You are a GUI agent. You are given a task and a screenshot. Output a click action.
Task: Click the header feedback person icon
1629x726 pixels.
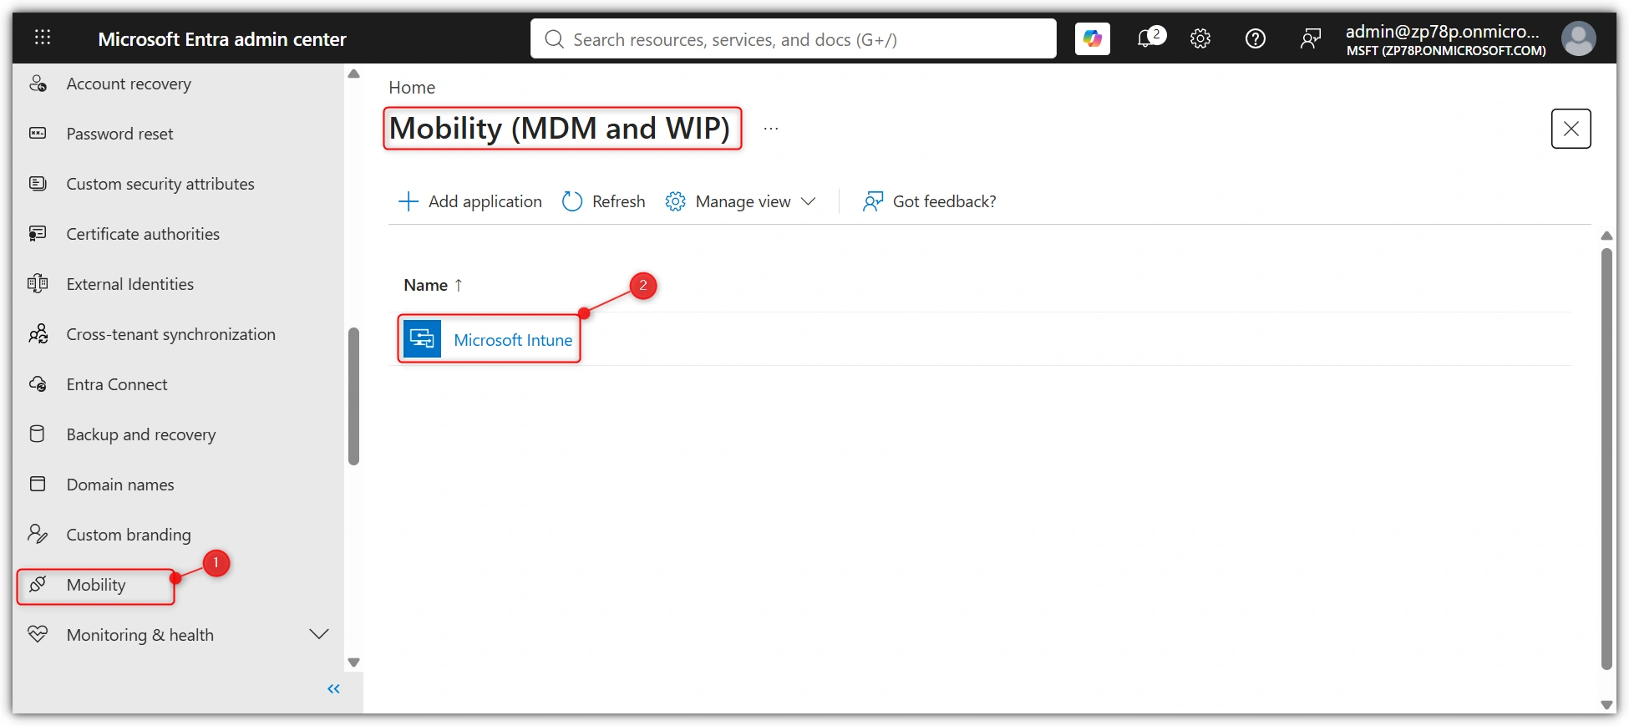click(1310, 38)
